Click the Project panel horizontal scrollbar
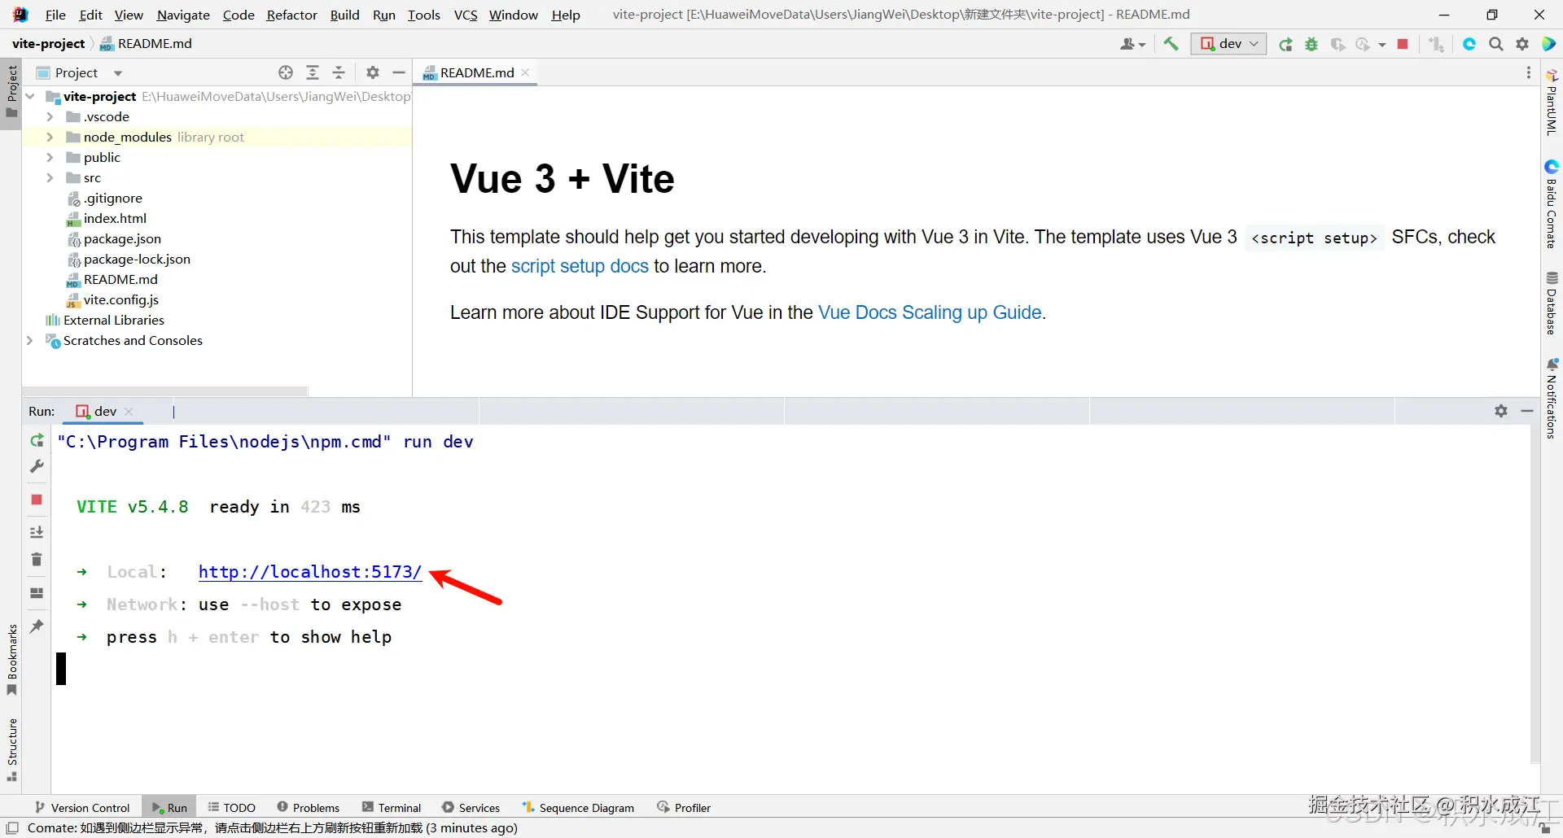 (164, 391)
